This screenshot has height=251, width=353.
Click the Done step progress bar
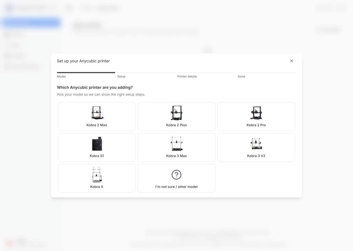[x=267, y=73]
